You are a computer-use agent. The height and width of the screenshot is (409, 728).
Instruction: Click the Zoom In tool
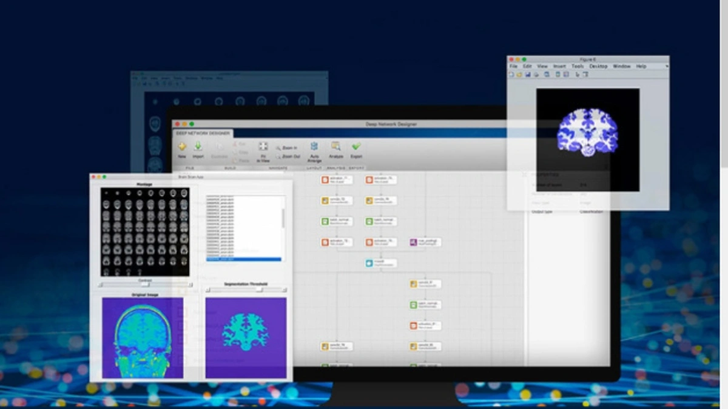[286, 148]
